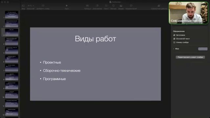Select slide 8 thumbnail in the navigator
The image size is (210, 118).
click(x=12, y=76)
